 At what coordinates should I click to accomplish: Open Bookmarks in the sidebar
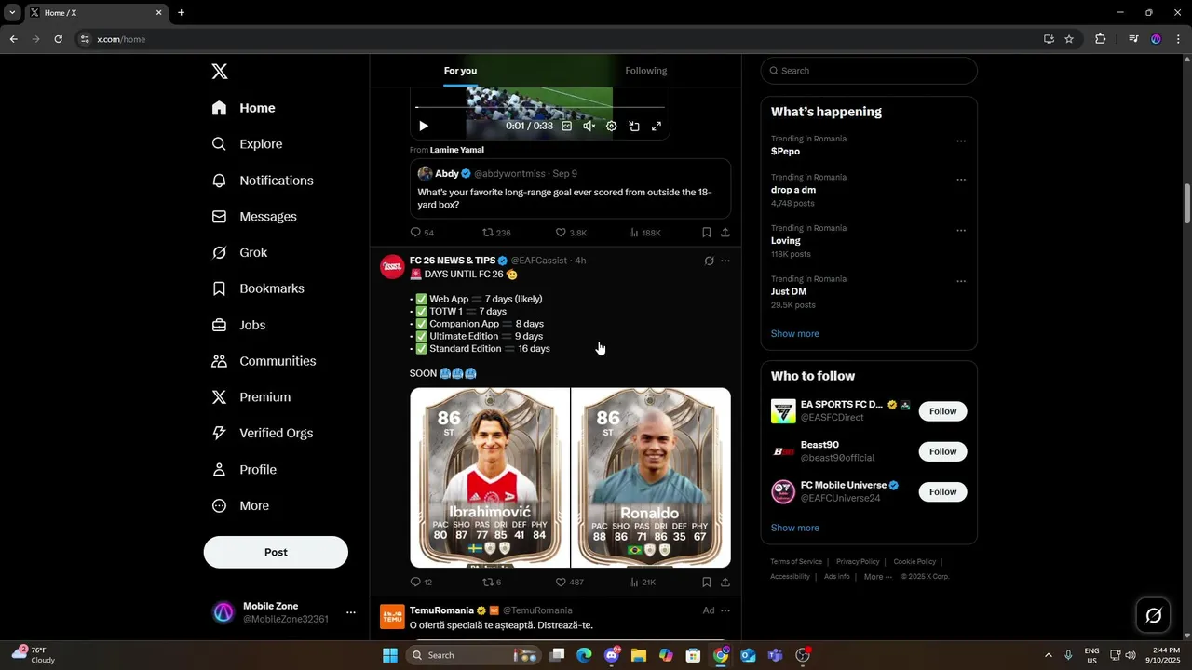pos(259,288)
